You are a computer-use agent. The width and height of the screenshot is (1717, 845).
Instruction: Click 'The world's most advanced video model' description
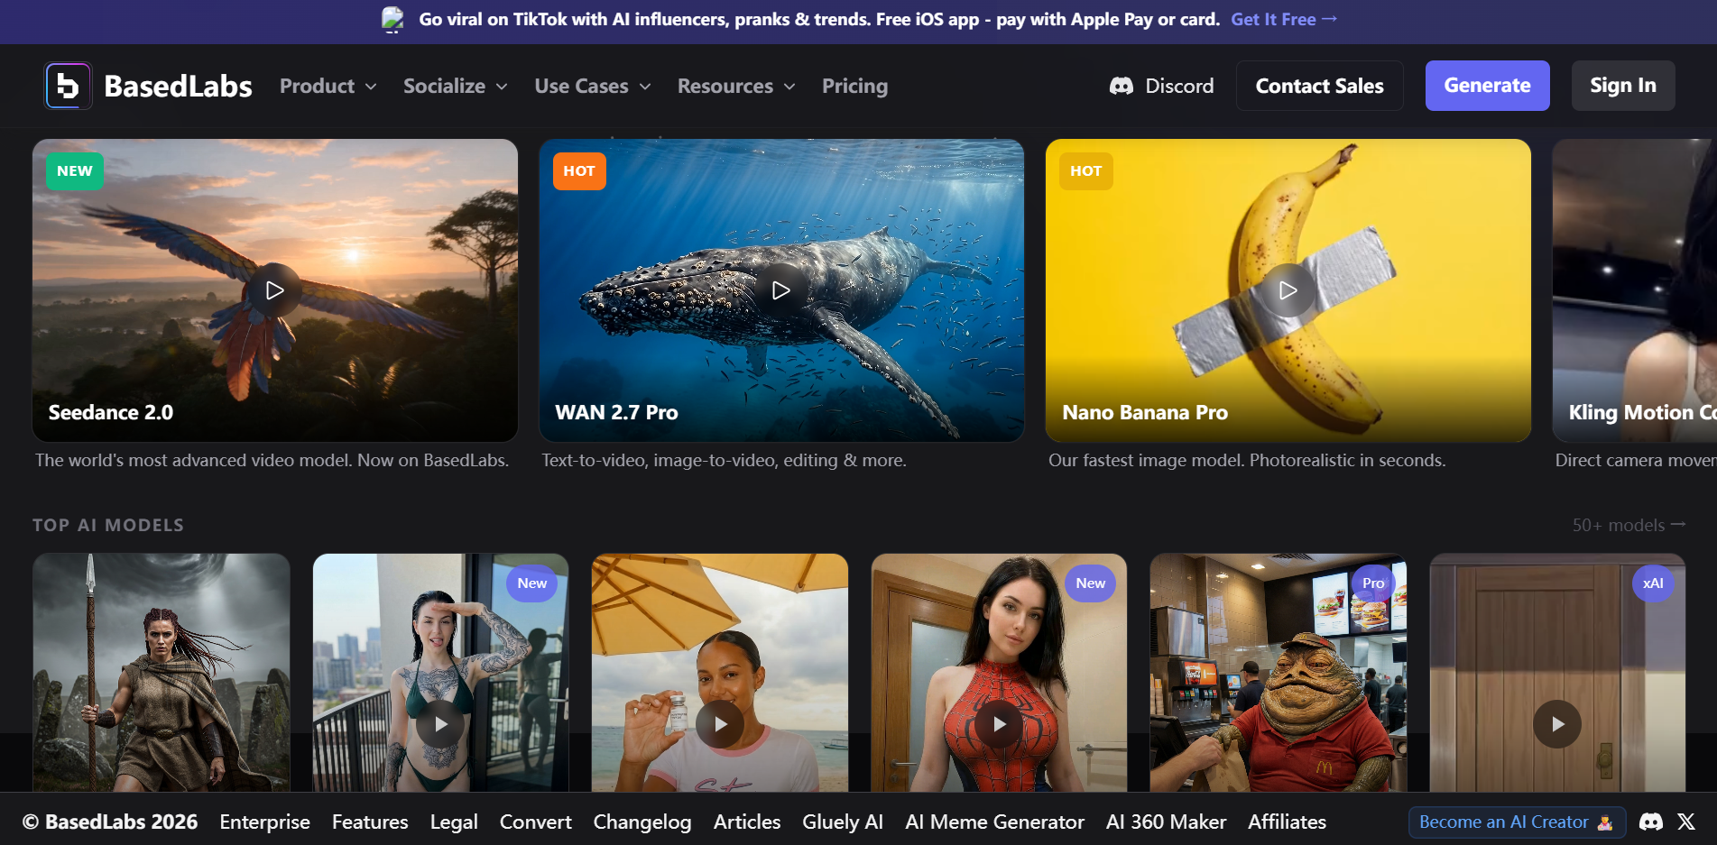(272, 460)
